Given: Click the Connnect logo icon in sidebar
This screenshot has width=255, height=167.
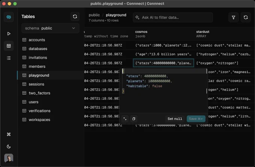Looking at the screenshot, I should click(x=9, y=17).
